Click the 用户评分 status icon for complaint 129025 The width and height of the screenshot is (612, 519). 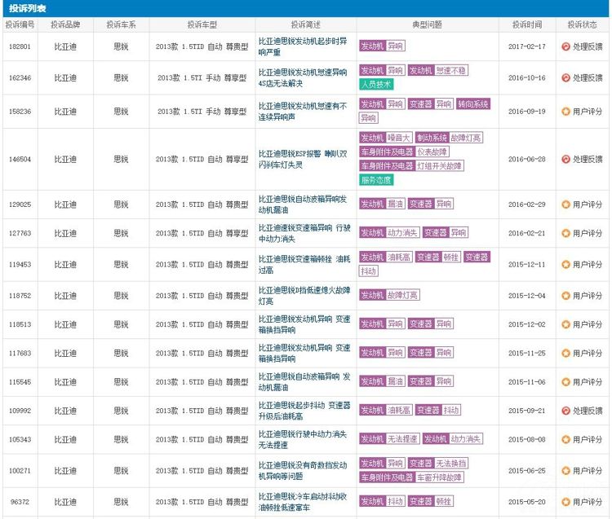[566, 205]
